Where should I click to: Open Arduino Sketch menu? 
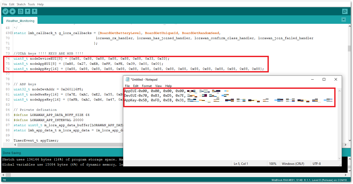click(21, 4)
